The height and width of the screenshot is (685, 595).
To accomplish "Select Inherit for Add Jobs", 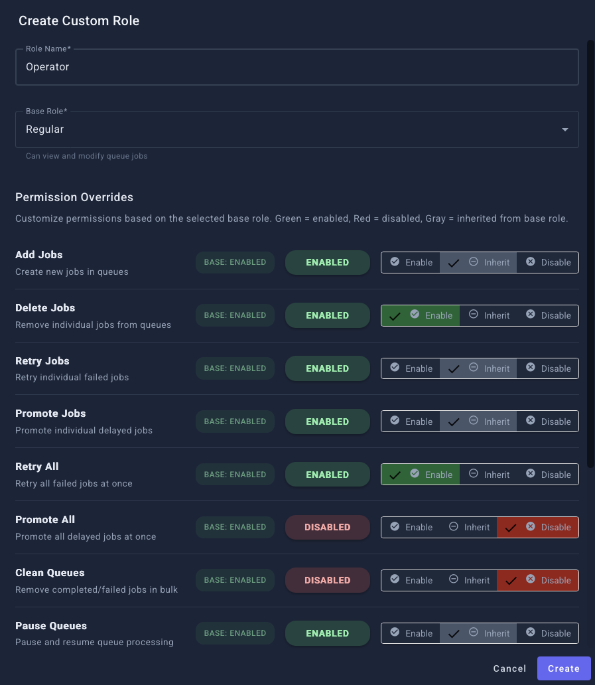I will coord(478,263).
